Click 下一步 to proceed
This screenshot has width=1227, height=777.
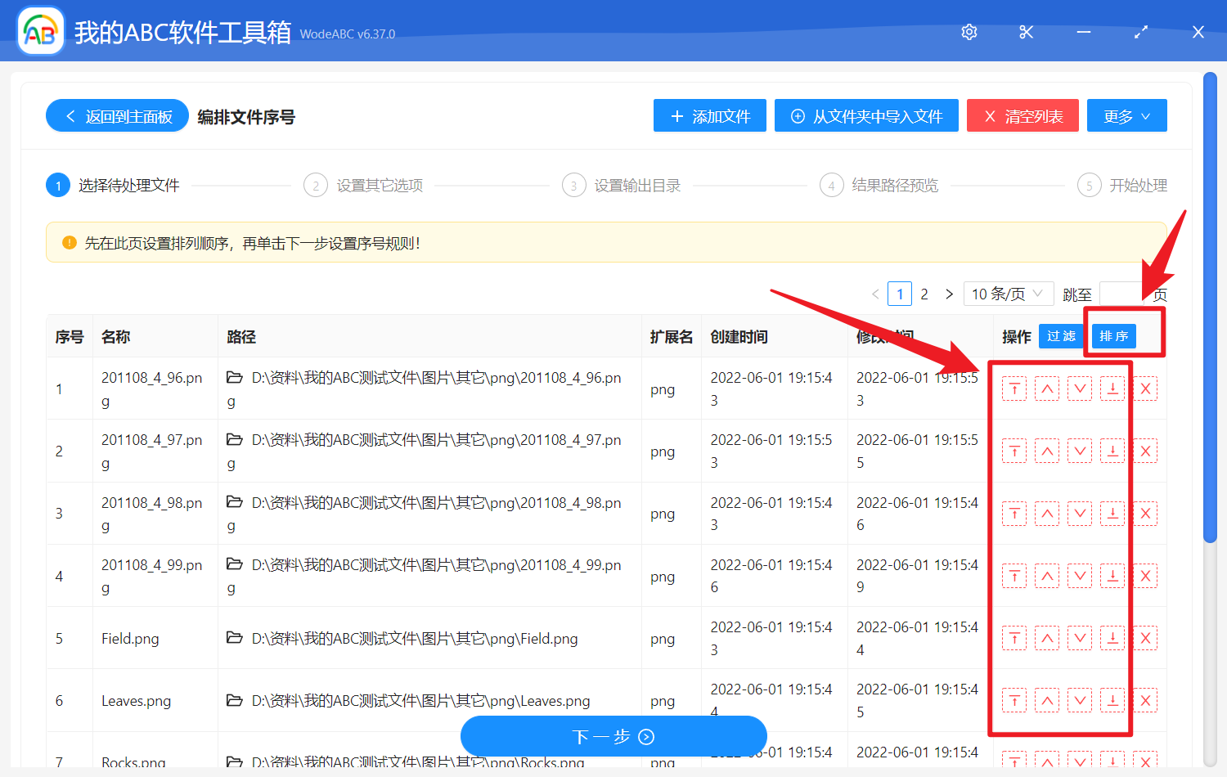[x=613, y=737]
